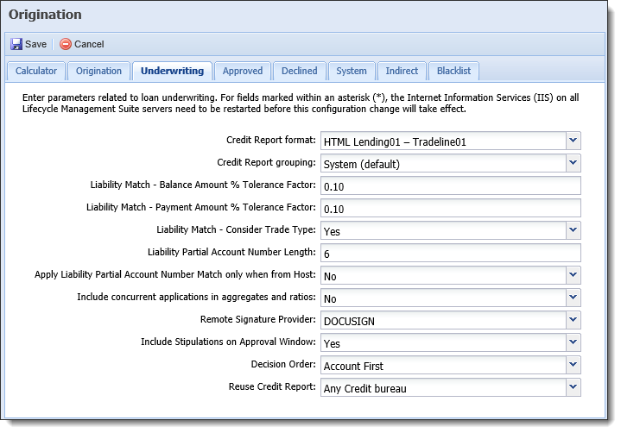Open the Remote Signature Provider dropdown arrow
This screenshot has width=621, height=433.
[573, 320]
